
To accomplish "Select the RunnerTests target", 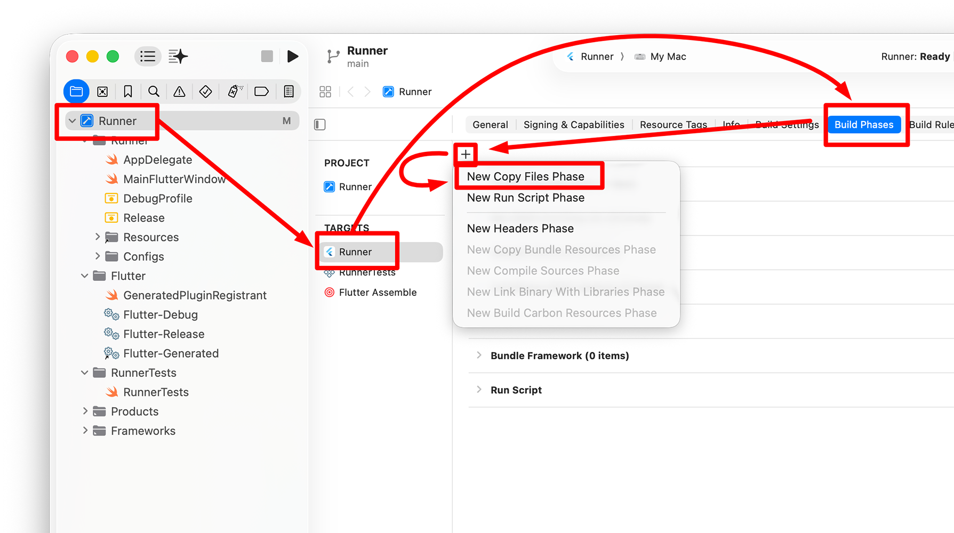I will tap(360, 272).
